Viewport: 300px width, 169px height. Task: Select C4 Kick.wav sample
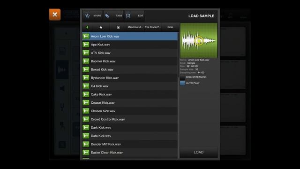130,86
